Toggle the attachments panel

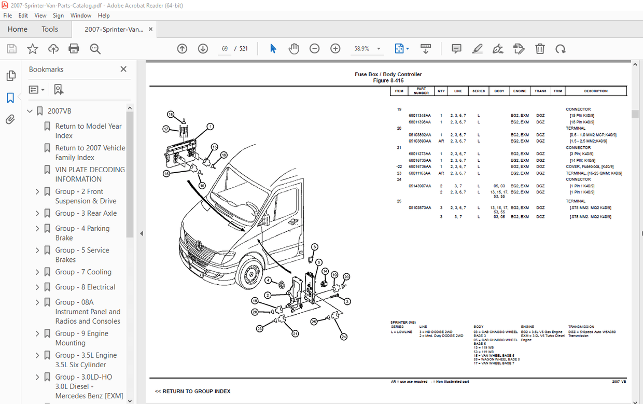pos(11,119)
